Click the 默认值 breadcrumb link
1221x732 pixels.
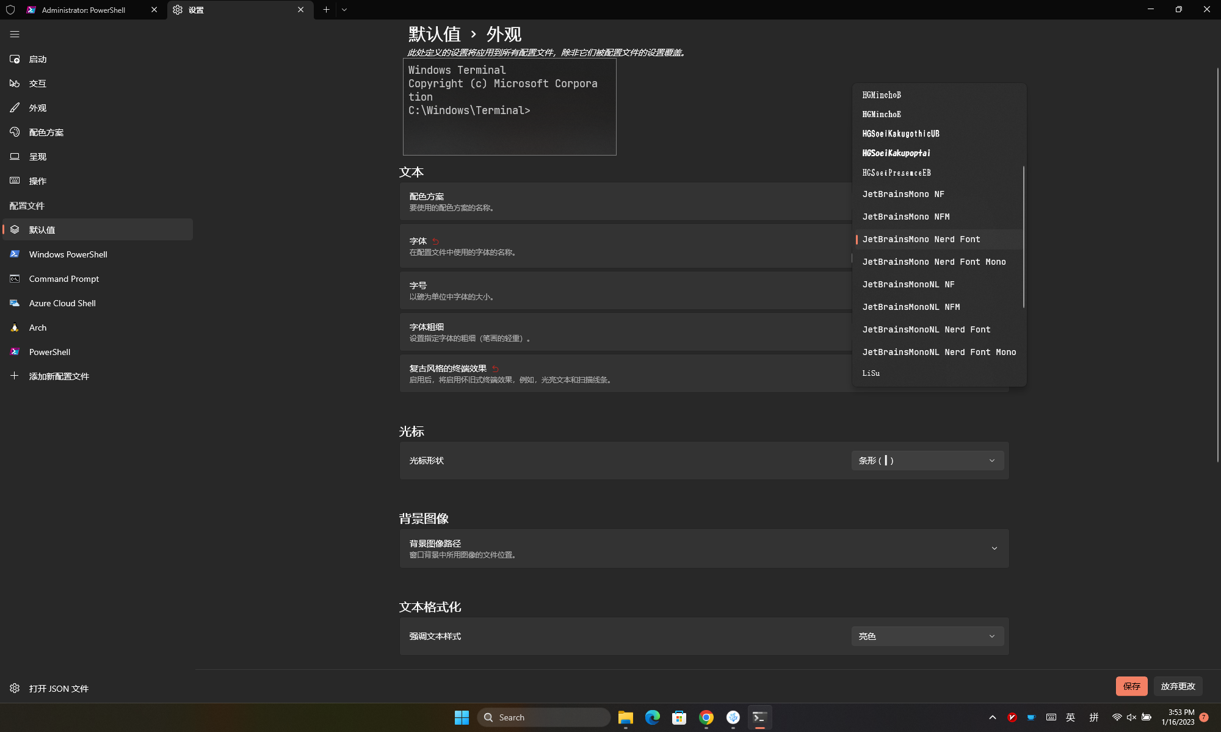(435, 34)
